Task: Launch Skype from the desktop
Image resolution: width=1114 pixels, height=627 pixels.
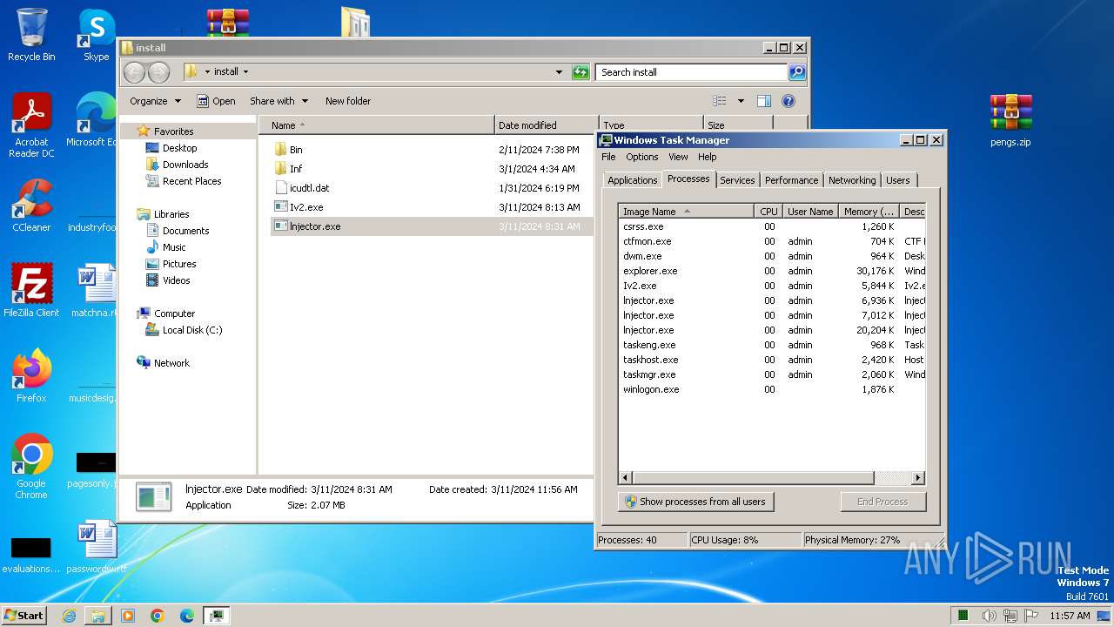Action: coord(97,35)
